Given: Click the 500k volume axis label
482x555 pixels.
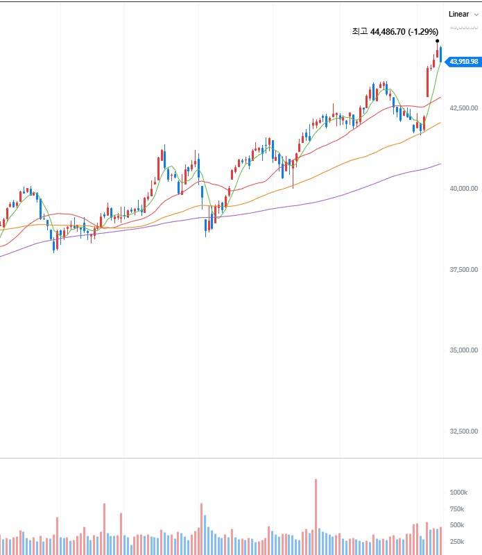Looking at the screenshot, I should [458, 525].
